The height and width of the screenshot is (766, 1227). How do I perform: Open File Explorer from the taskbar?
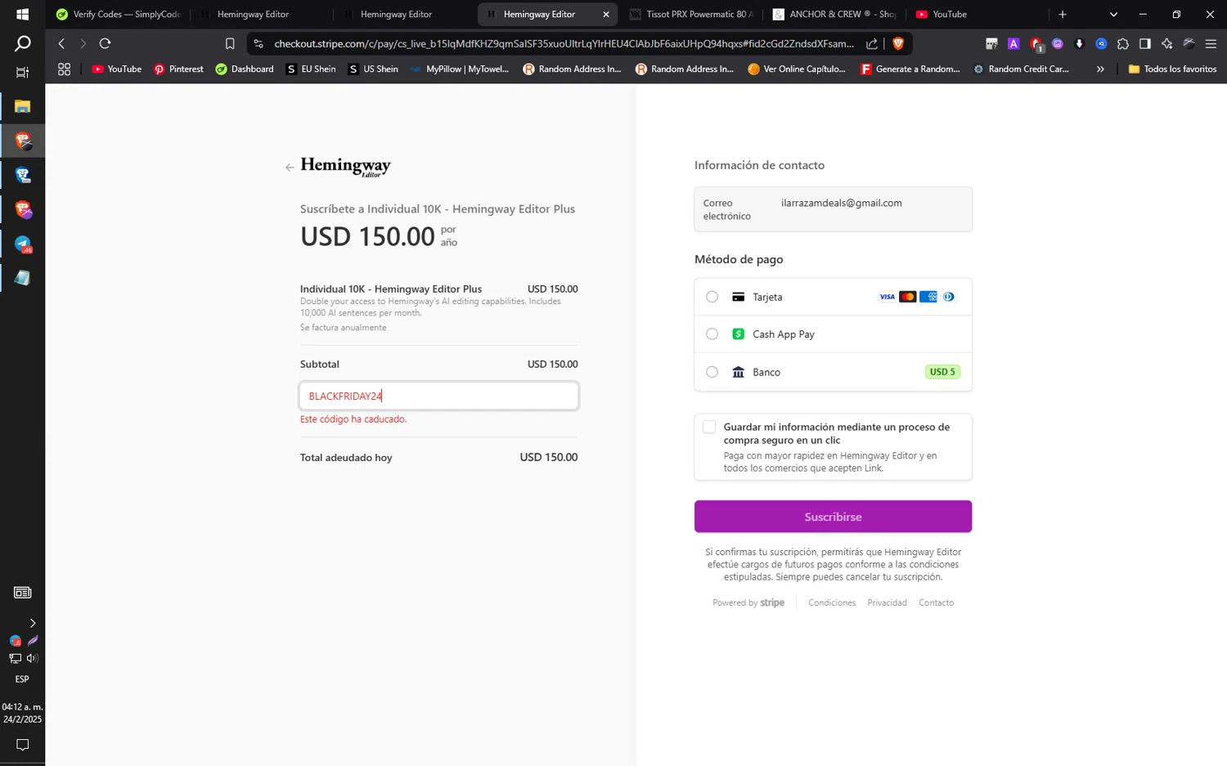(x=22, y=106)
